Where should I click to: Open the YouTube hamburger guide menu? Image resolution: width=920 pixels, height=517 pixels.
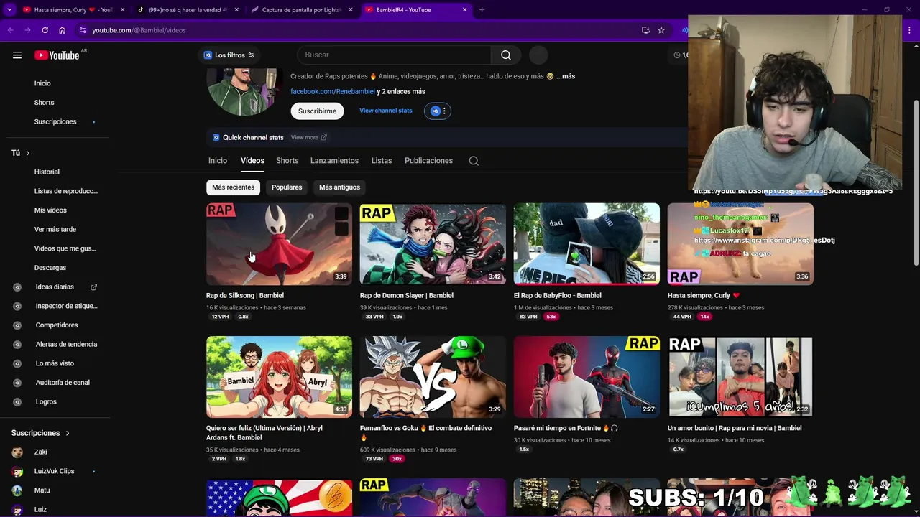pos(17,55)
